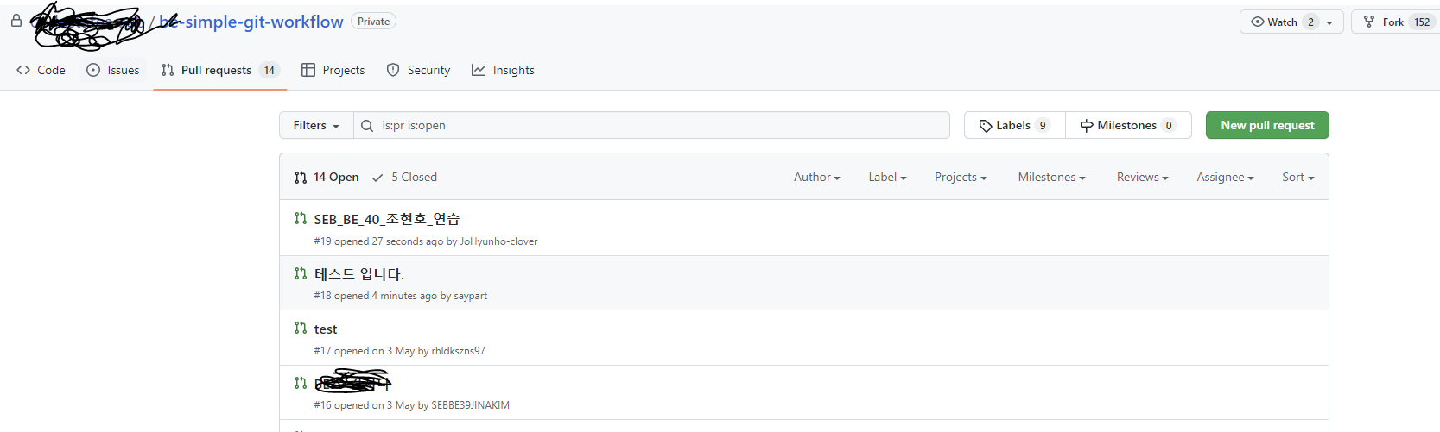
Task: Open author saypart's link
Action: 471,296
